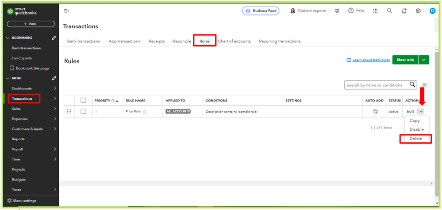The image size is (442, 210).
Task: Open Learn about bank rules link
Action: point(371,60)
